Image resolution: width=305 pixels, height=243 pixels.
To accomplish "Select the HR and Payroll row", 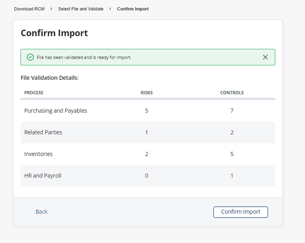I will 148,176.
